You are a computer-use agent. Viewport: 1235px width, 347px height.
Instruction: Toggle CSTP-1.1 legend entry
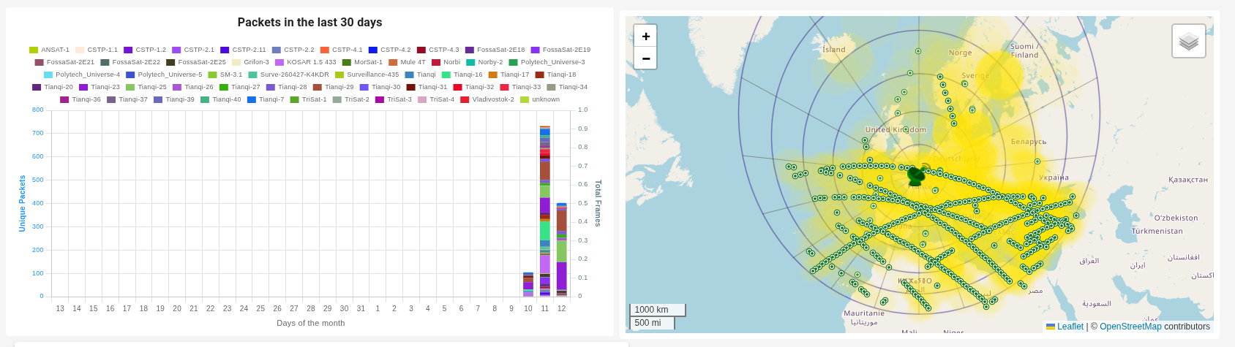pyautogui.click(x=97, y=50)
